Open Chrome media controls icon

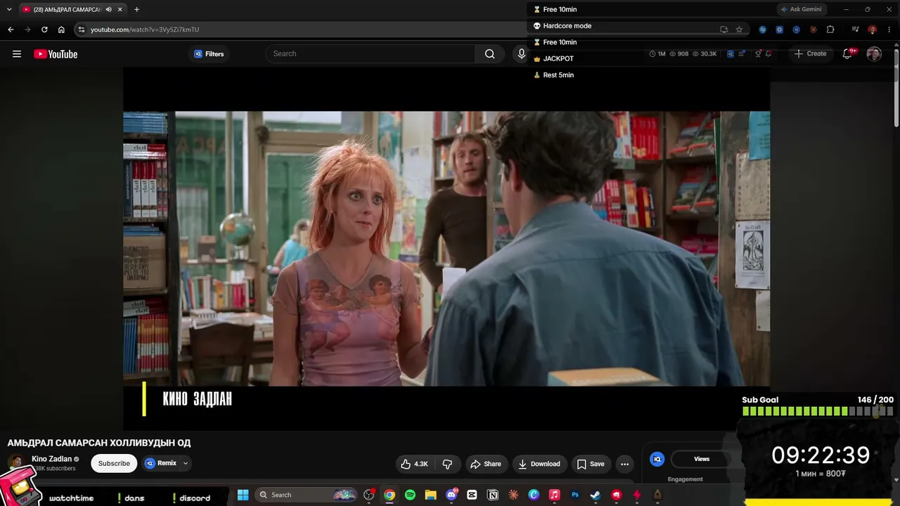click(855, 30)
